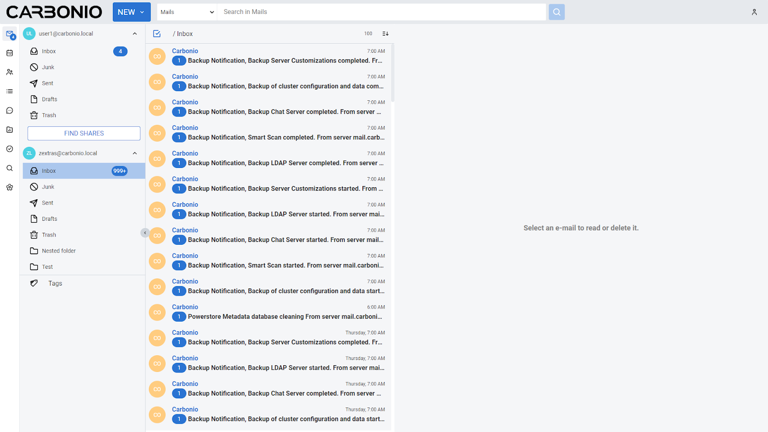Toggle the select-all checkbox in mail list

[156, 34]
